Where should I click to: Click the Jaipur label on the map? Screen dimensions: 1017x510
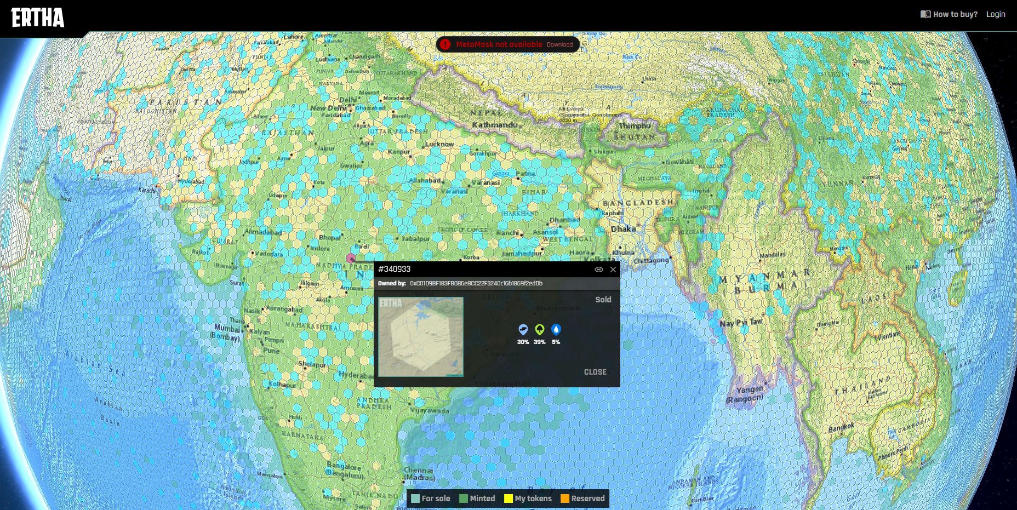[325, 148]
